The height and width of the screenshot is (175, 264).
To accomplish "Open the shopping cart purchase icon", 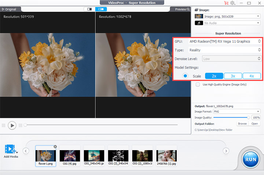I will click(x=226, y=3).
